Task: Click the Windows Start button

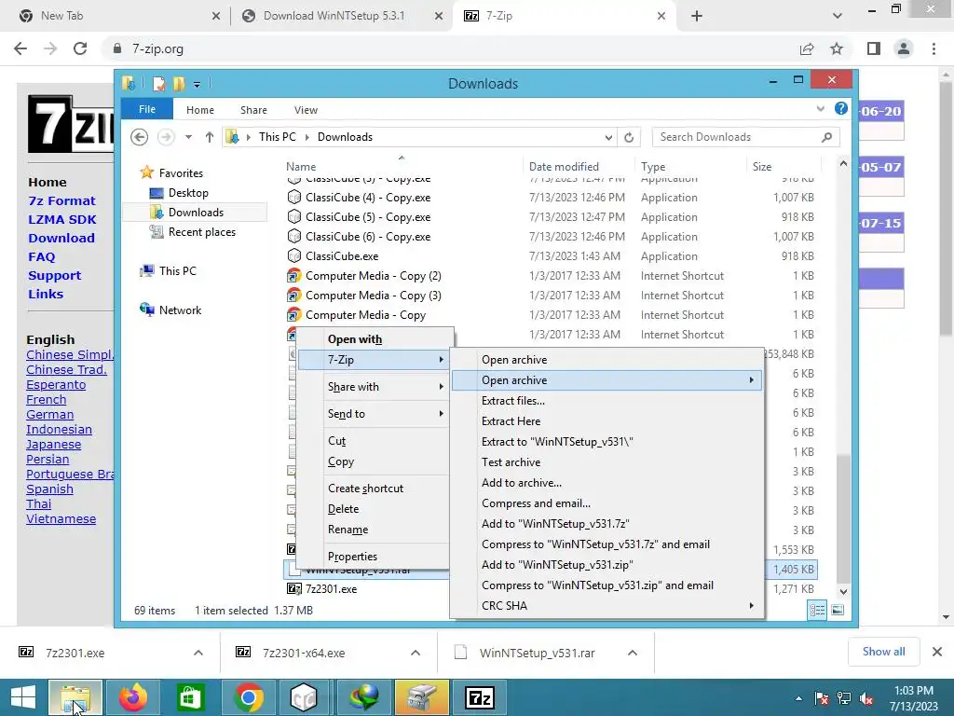Action: [23, 697]
